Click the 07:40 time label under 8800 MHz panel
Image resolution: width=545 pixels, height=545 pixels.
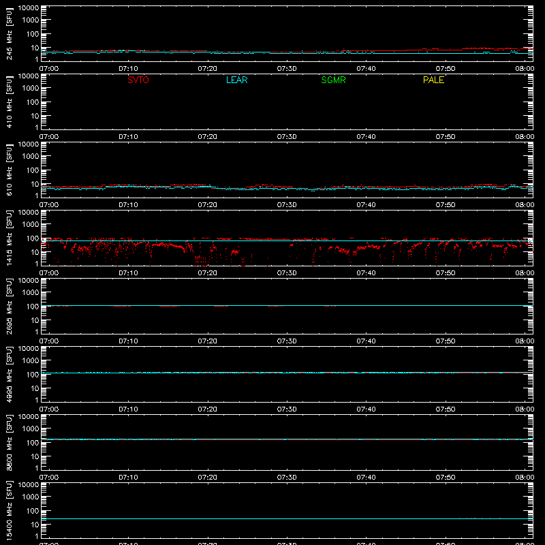[x=366, y=478]
